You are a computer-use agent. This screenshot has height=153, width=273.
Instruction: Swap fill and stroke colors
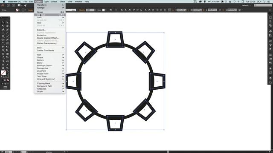pos(8,71)
